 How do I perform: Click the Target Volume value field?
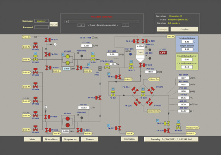pos(187,49)
